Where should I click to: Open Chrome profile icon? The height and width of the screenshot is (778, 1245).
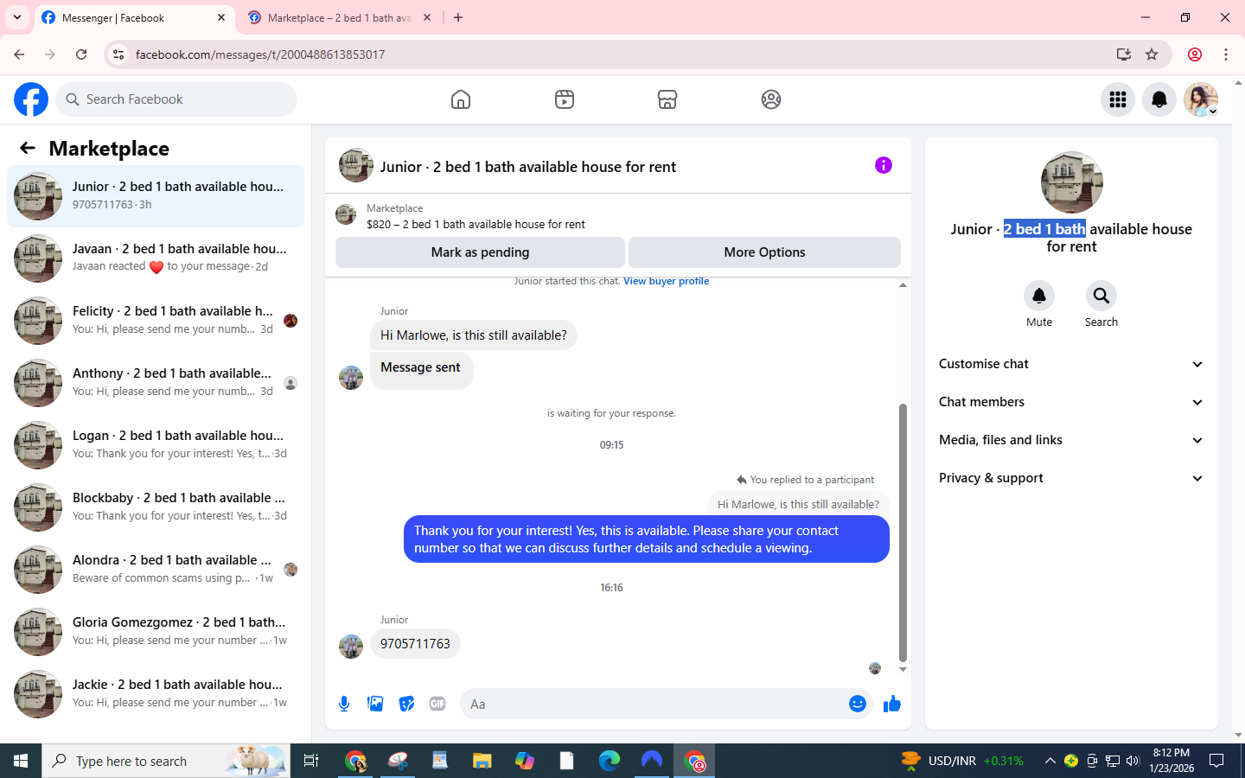coord(1195,54)
